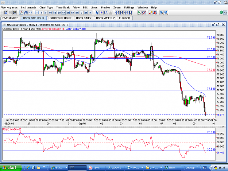Switch to USDX DAILY tab
228x171 pixels.
pos(84,18)
